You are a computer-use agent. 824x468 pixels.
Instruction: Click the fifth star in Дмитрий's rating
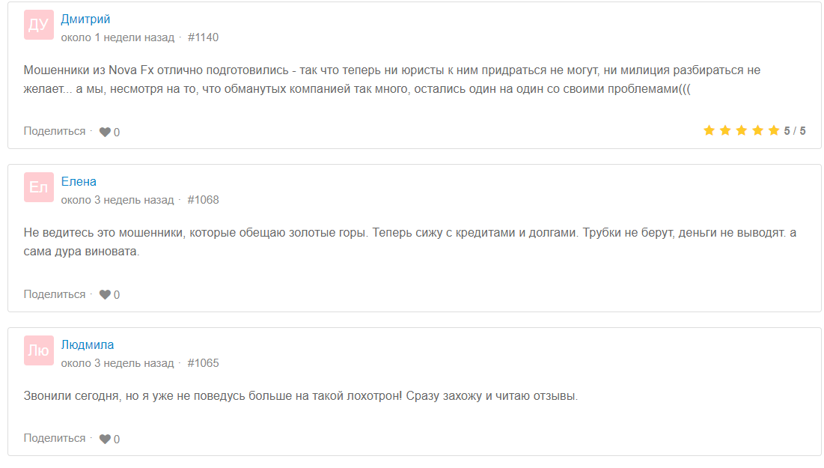(773, 131)
